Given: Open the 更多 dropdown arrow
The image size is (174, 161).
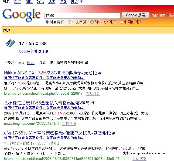Looking at the screenshot, I should pos(81,2).
